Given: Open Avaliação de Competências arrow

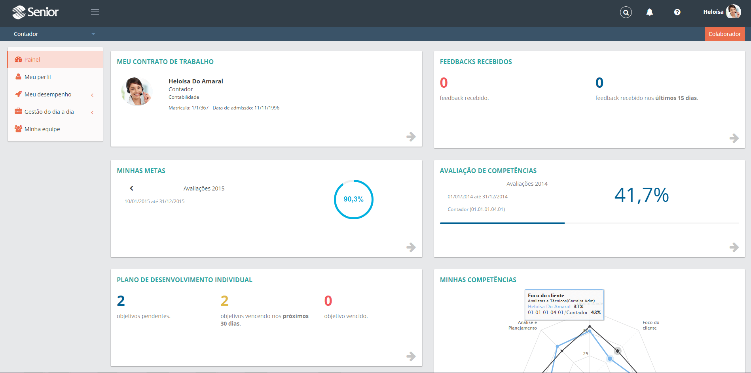Looking at the screenshot, I should (x=734, y=247).
